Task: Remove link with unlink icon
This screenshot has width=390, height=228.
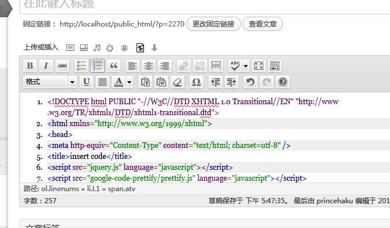Action: coord(200,66)
